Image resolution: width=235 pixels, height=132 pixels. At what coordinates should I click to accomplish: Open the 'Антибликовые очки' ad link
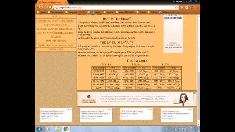pyautogui.click(x=170, y=111)
